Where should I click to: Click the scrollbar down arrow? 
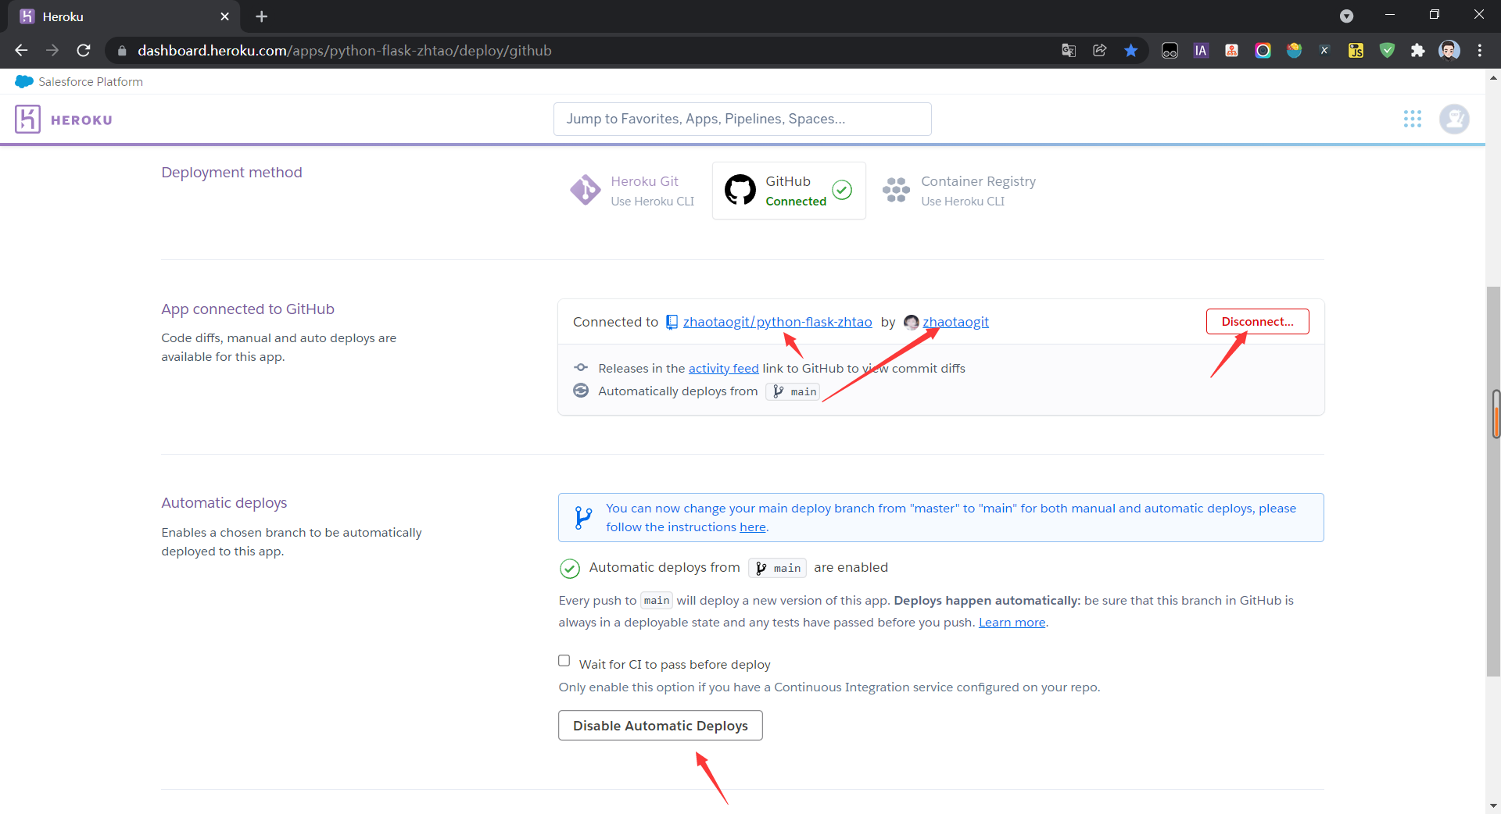pos(1494,805)
